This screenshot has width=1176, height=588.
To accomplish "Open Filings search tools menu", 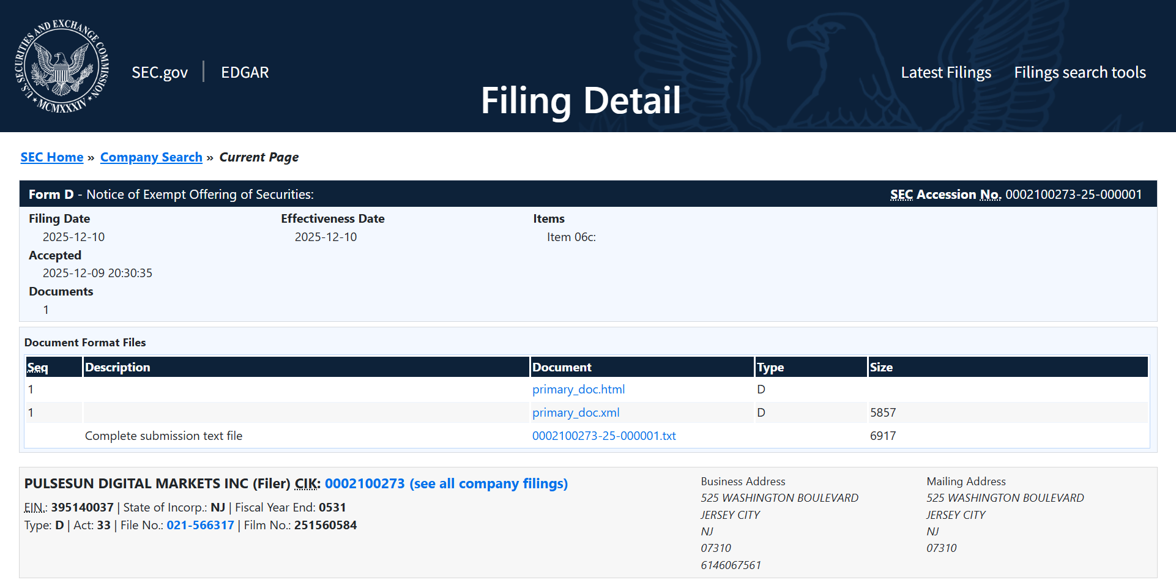I will (1080, 72).
